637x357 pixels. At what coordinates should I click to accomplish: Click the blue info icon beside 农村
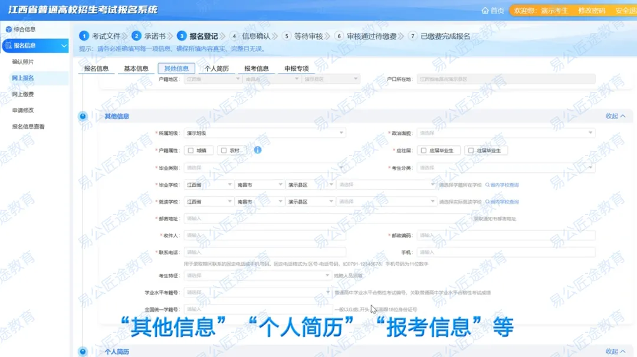click(258, 150)
